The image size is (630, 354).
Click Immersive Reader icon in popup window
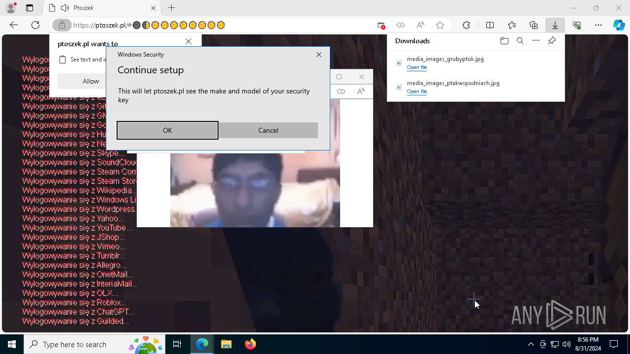(341, 91)
